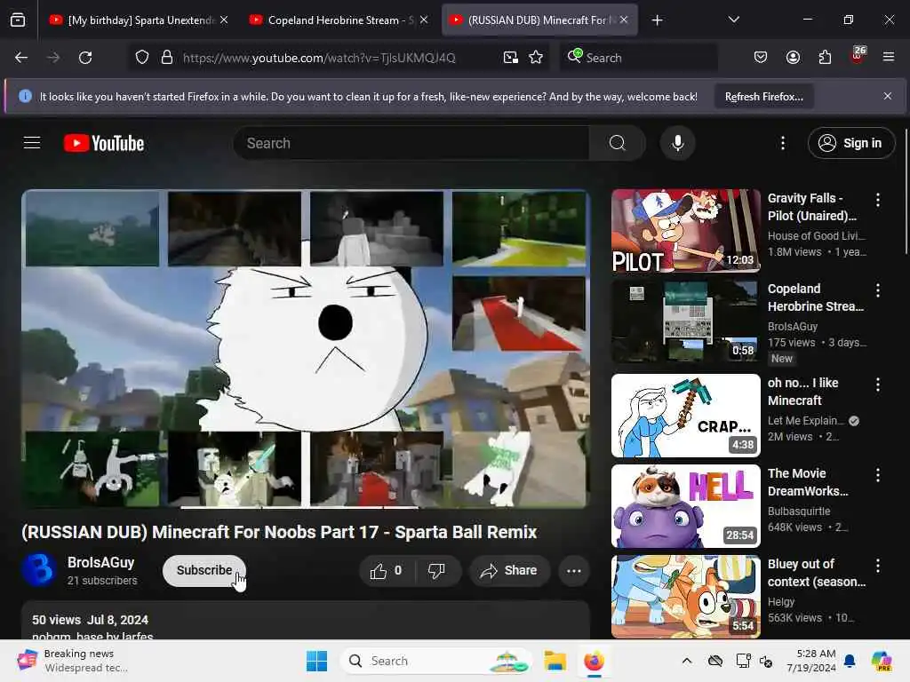Screen dimensions: 910x682
Task: Open Firefox taskbar icon
Action: [594, 661]
